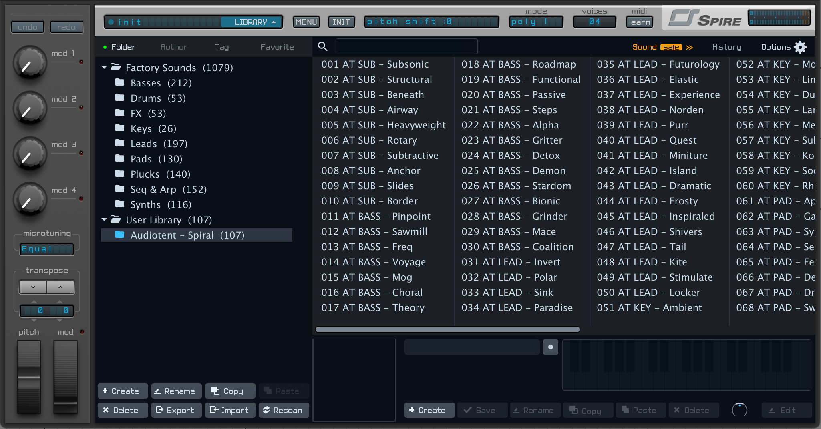Switch to the Author tab
Image resolution: width=821 pixels, height=429 pixels.
pos(173,47)
